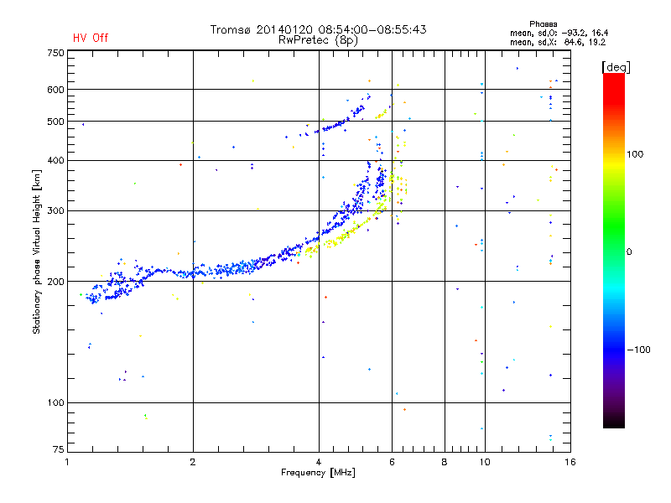Click the 'RwPretec (8p)' subtitle
The image size is (671, 503).
point(318,40)
